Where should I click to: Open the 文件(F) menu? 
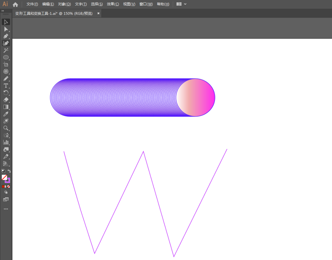pyautogui.click(x=32, y=4)
